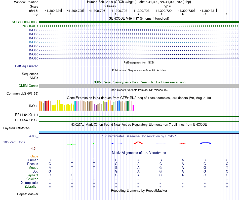Open the OMIM Genes track label
This screenshot has width=239, height=200.
pyautogui.click(x=28, y=86)
